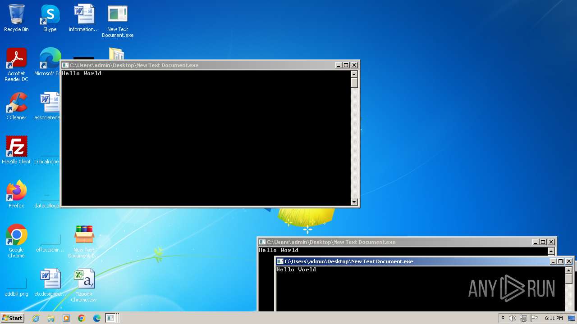Open Acrobat Reader DC shortcut
This screenshot has width=577, height=324.
pos(16,64)
